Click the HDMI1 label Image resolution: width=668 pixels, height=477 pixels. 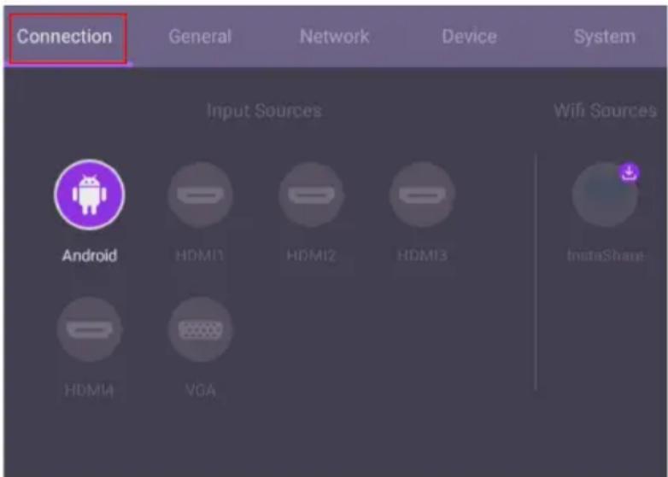point(200,255)
